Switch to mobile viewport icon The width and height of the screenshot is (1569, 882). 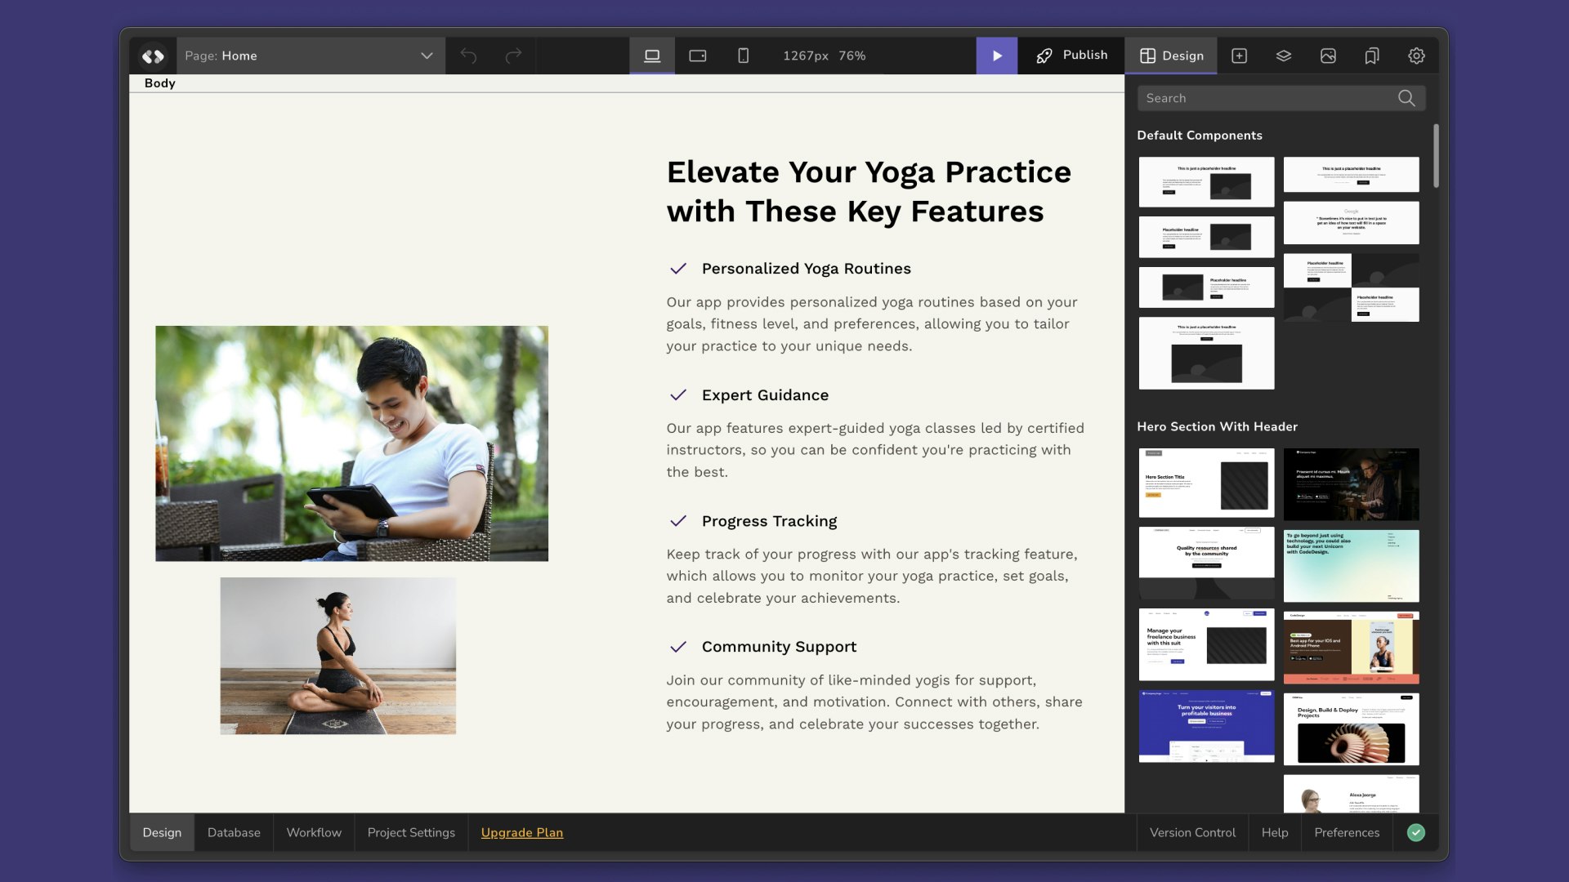743,56
